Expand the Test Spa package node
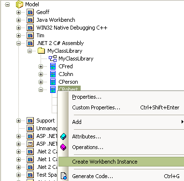184x181 pixels. click(x=18, y=175)
